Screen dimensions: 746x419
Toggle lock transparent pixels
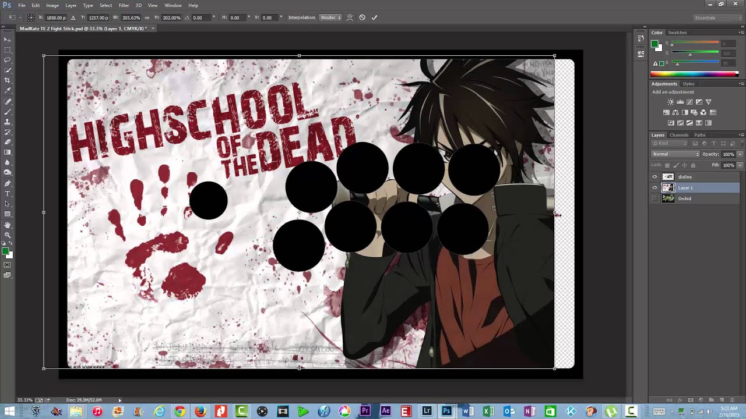click(667, 165)
